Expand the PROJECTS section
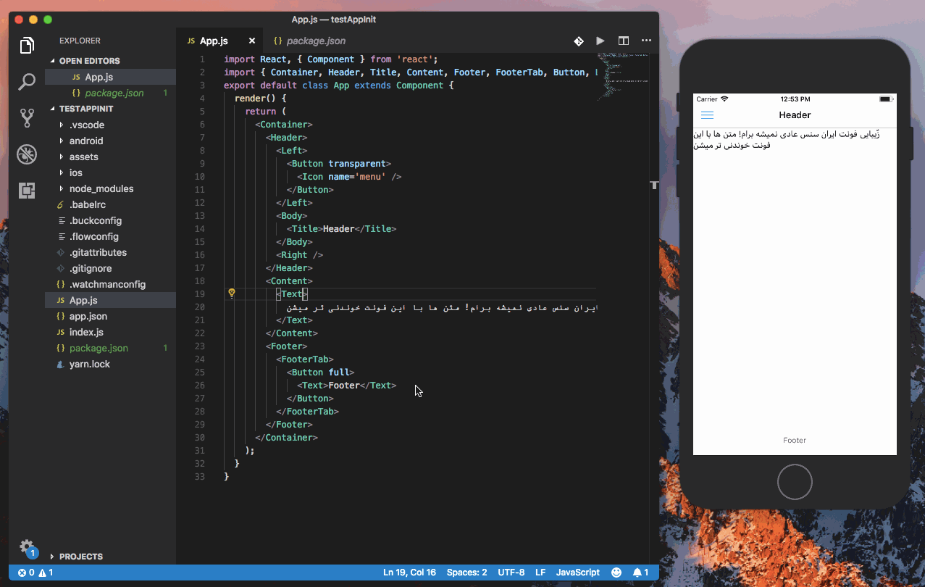The height and width of the screenshot is (587, 925). click(x=80, y=557)
